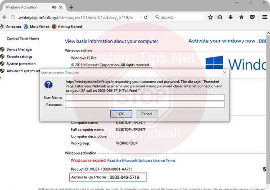
Task: Go to the browser home page
Action: [x=242, y=17]
